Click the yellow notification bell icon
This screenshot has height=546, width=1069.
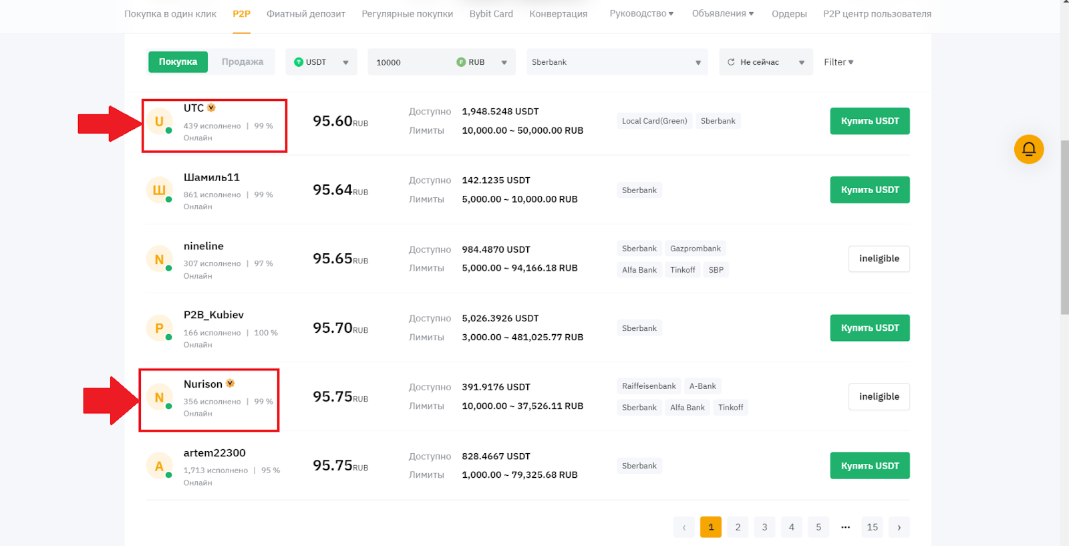1029,149
